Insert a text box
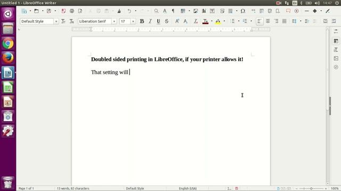This screenshot has height=191, width=341. tap(212, 11)
